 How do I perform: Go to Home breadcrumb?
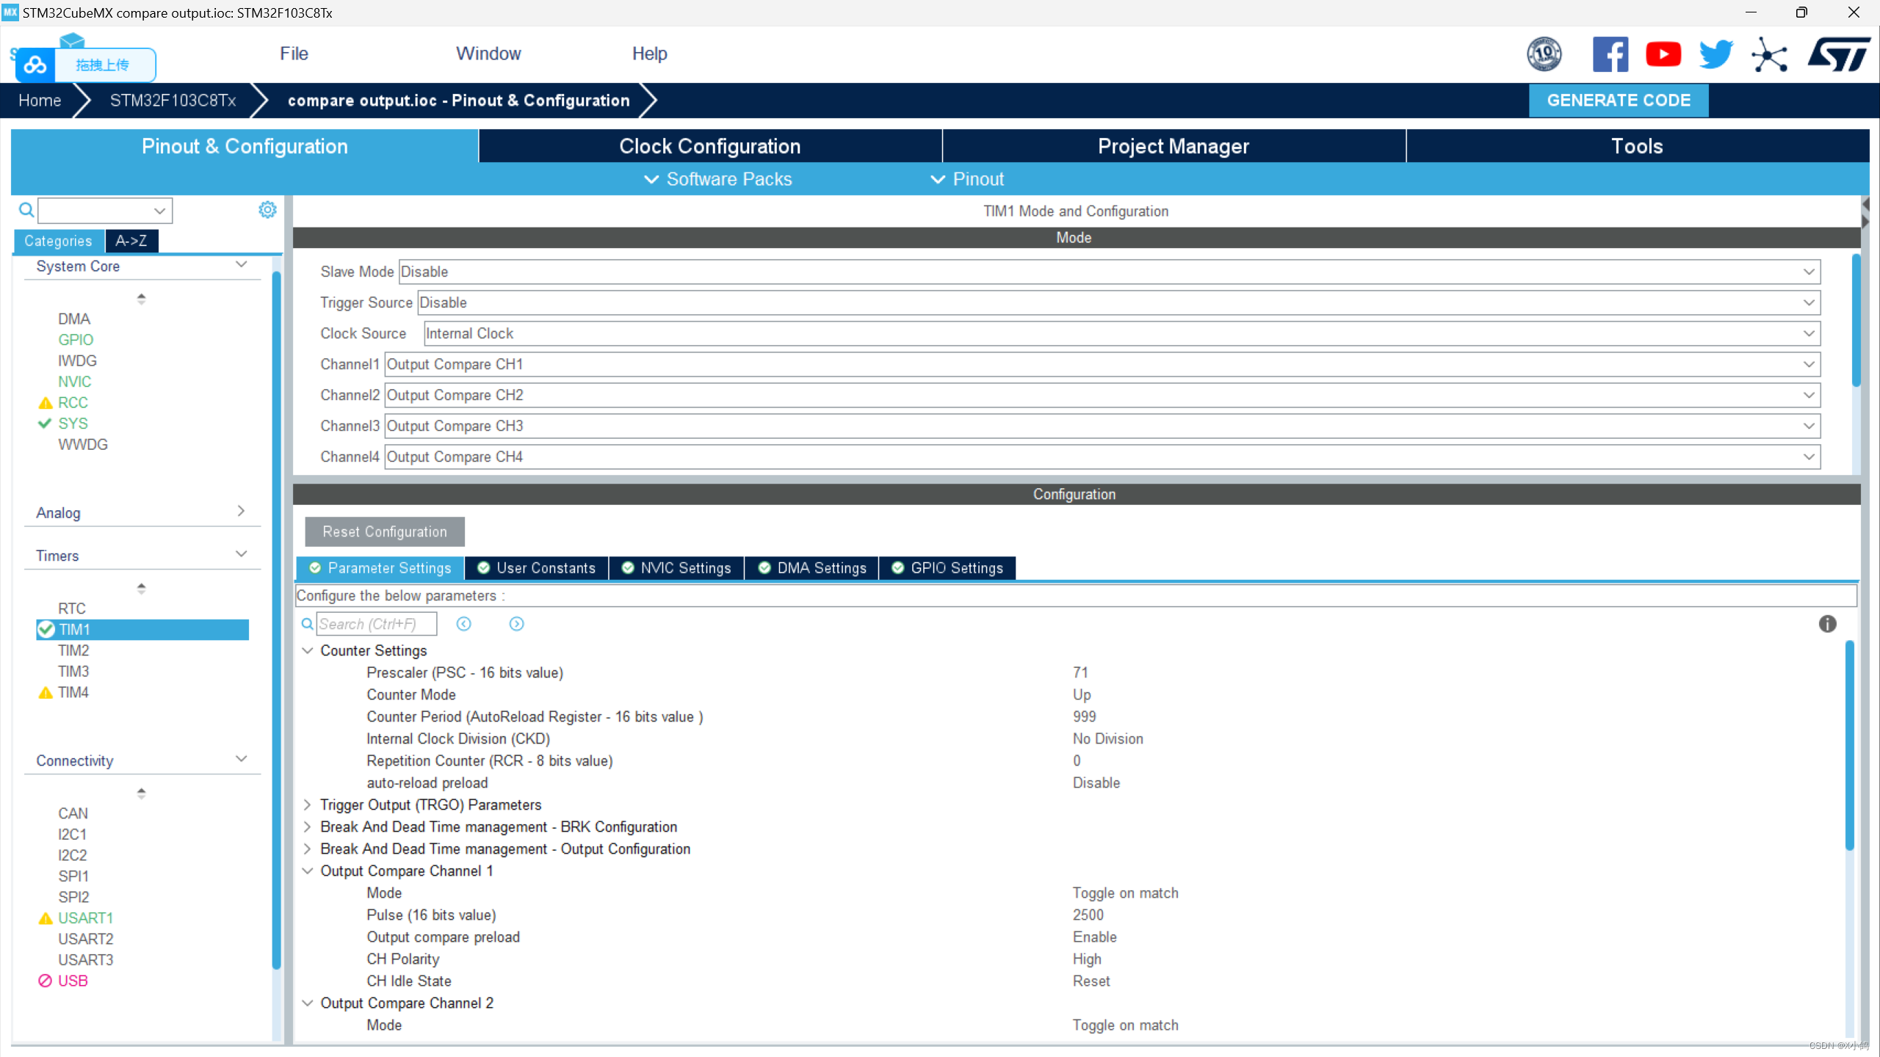(40, 101)
